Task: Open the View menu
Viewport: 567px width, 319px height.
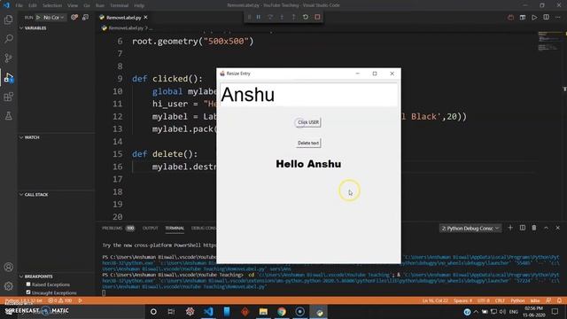Action: (x=73, y=5)
